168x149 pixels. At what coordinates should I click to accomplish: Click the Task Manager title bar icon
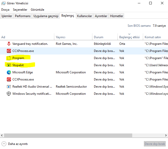click(4, 3)
